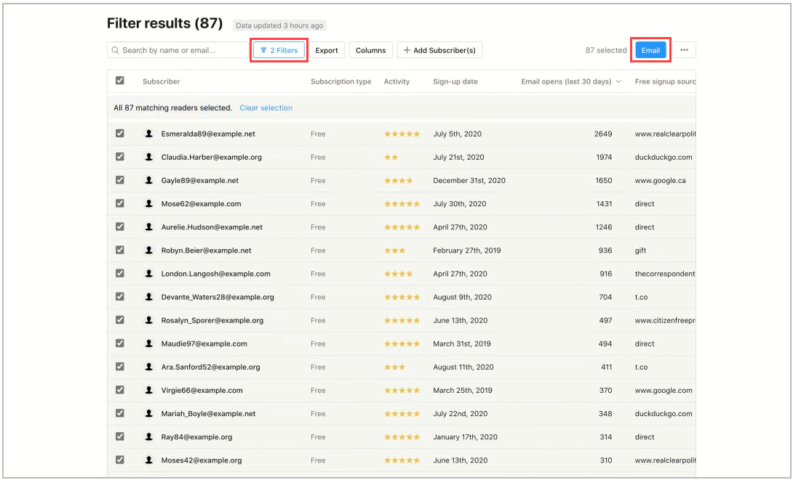The width and height of the screenshot is (793, 480).
Task: Click avatar icon beside Esmeralda89@example.net
Action: coord(149,134)
